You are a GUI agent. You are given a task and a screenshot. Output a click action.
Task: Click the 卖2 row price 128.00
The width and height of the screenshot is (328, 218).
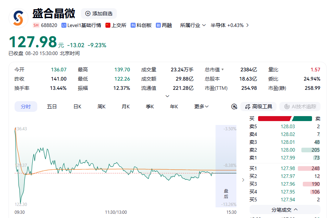coord(288,150)
